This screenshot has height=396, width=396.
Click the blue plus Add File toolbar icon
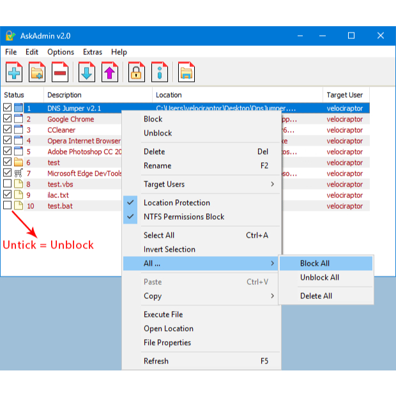[x=14, y=72]
